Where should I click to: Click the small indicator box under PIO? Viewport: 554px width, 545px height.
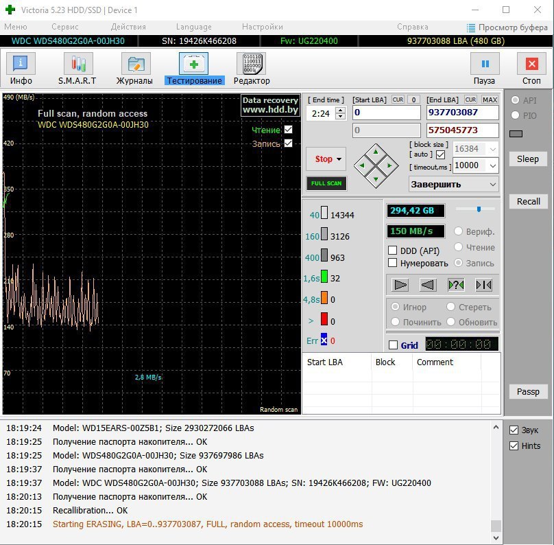(516, 134)
